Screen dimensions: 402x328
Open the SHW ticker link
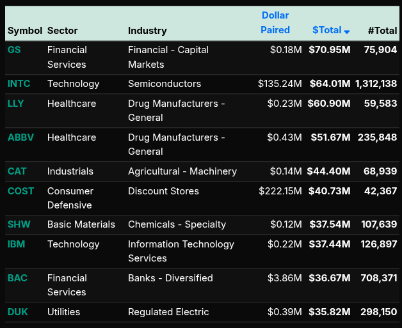point(19,224)
